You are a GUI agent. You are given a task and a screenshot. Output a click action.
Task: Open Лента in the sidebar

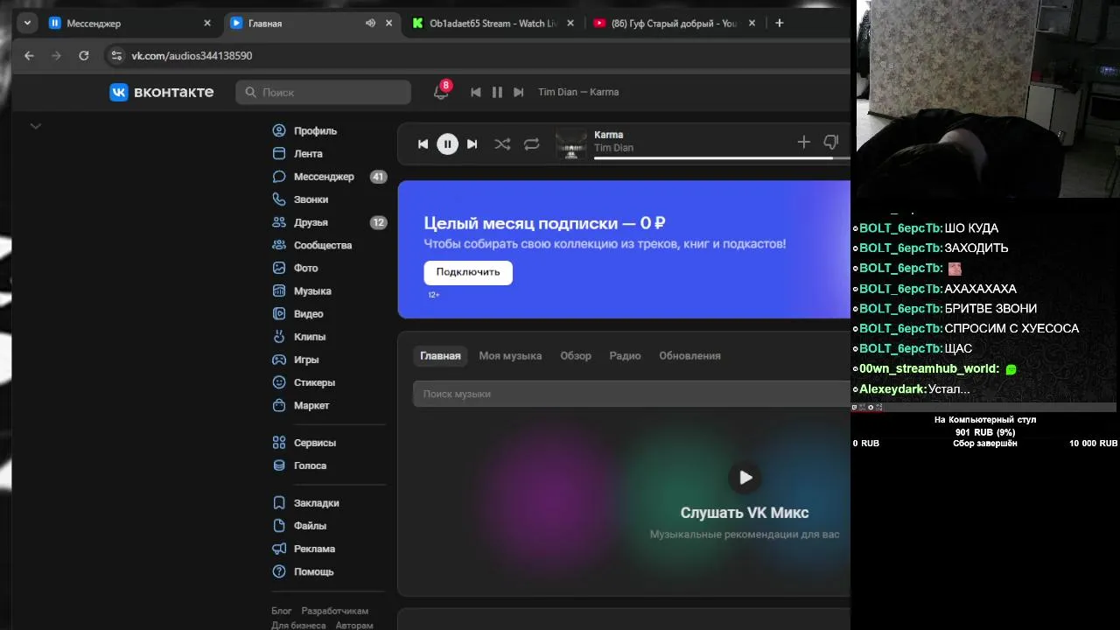point(297,153)
